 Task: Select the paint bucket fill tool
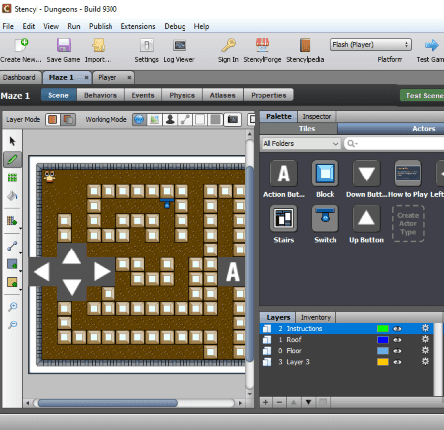12,196
